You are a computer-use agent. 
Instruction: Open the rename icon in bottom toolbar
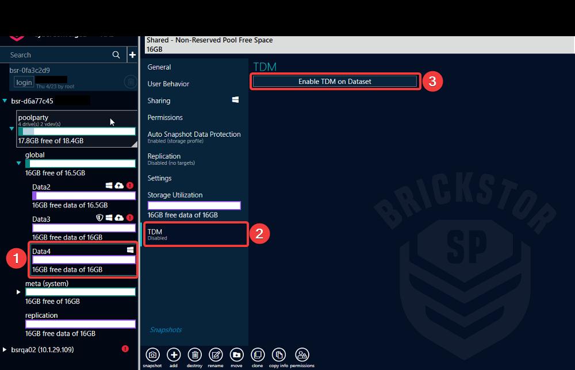point(216,355)
